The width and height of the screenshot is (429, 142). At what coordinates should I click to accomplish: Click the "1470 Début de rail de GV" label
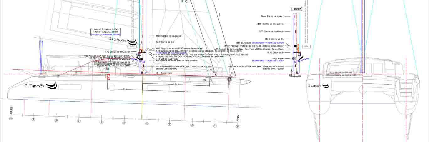click(x=117, y=51)
